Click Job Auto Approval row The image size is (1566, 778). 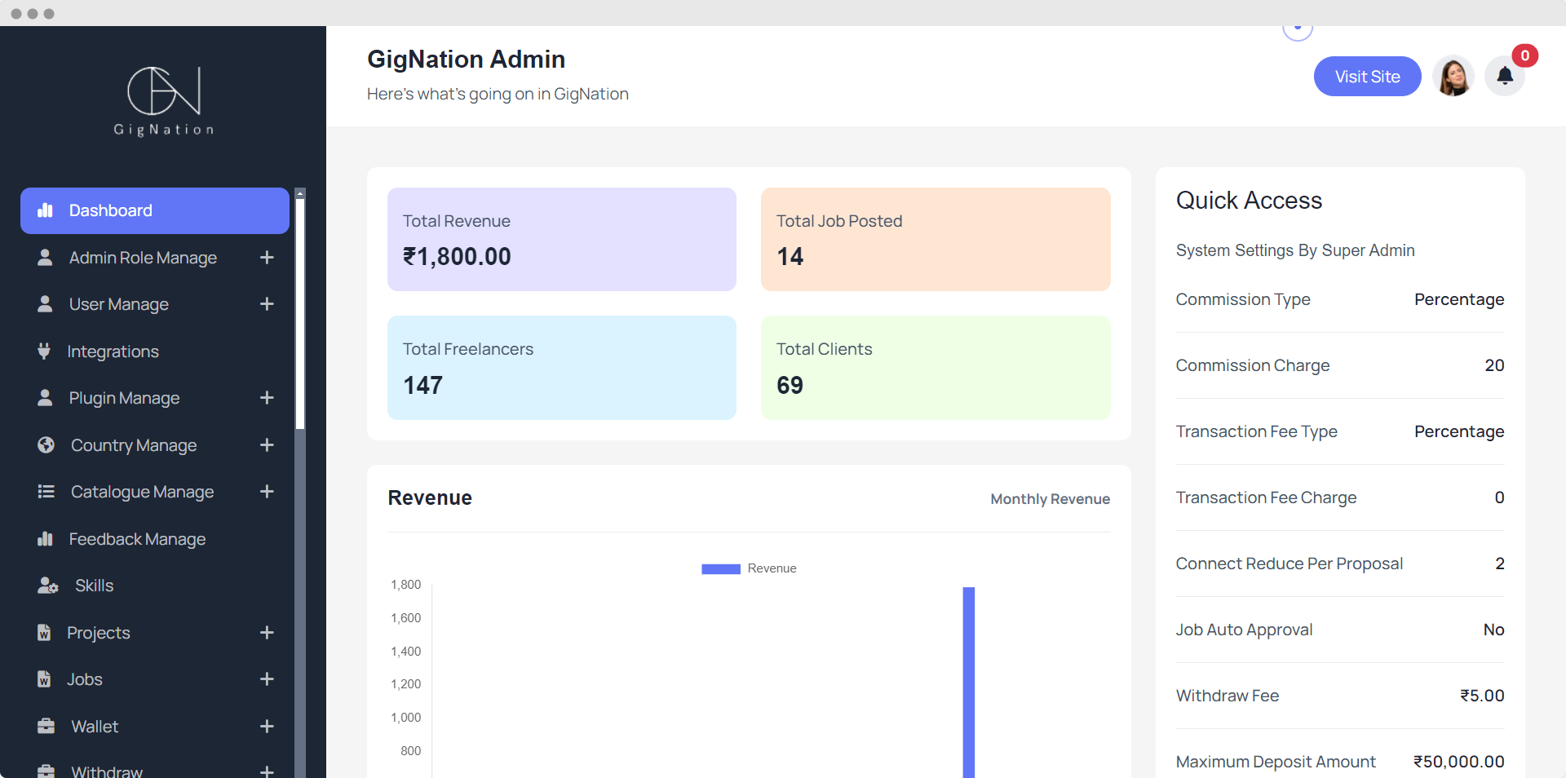(1340, 630)
